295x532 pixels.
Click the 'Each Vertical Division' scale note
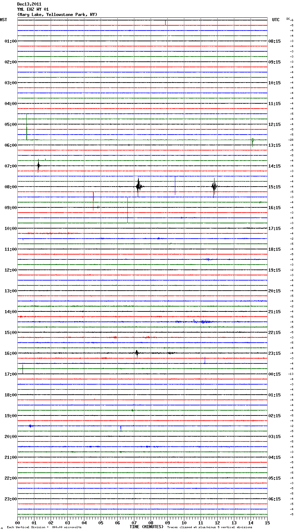point(44,527)
